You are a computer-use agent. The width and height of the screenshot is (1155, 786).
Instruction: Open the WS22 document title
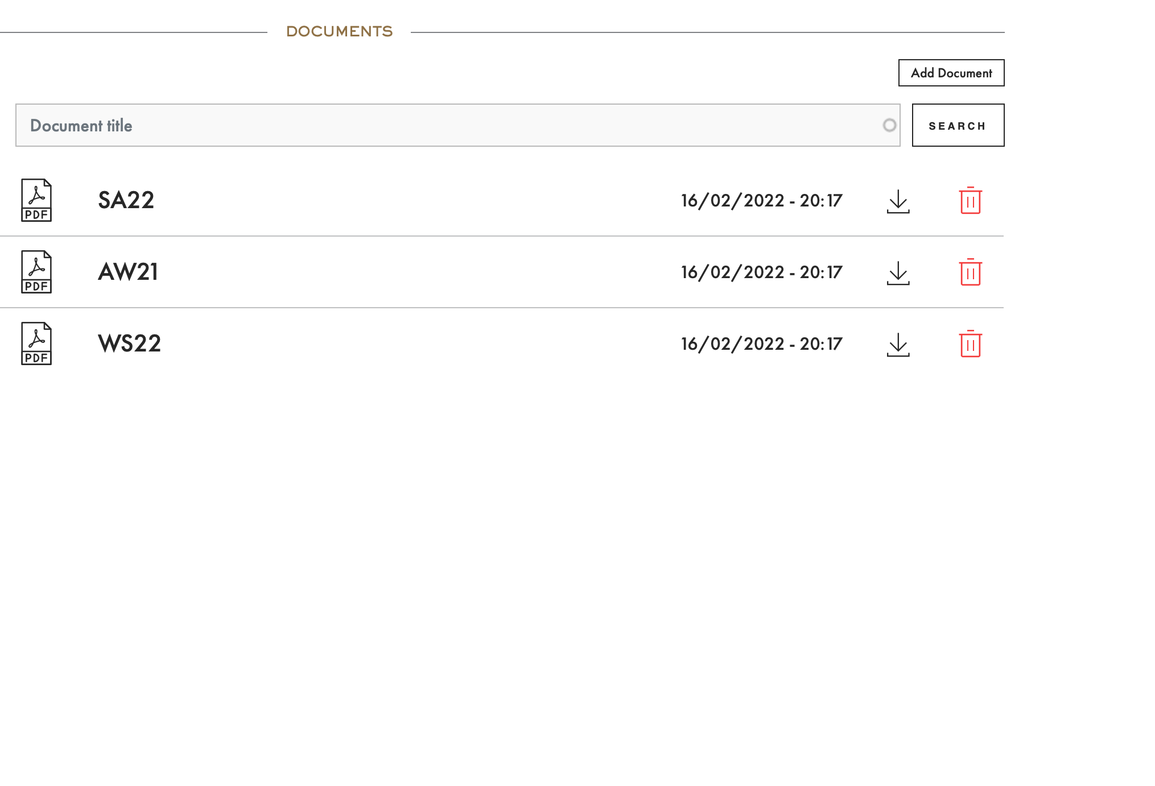click(x=130, y=344)
